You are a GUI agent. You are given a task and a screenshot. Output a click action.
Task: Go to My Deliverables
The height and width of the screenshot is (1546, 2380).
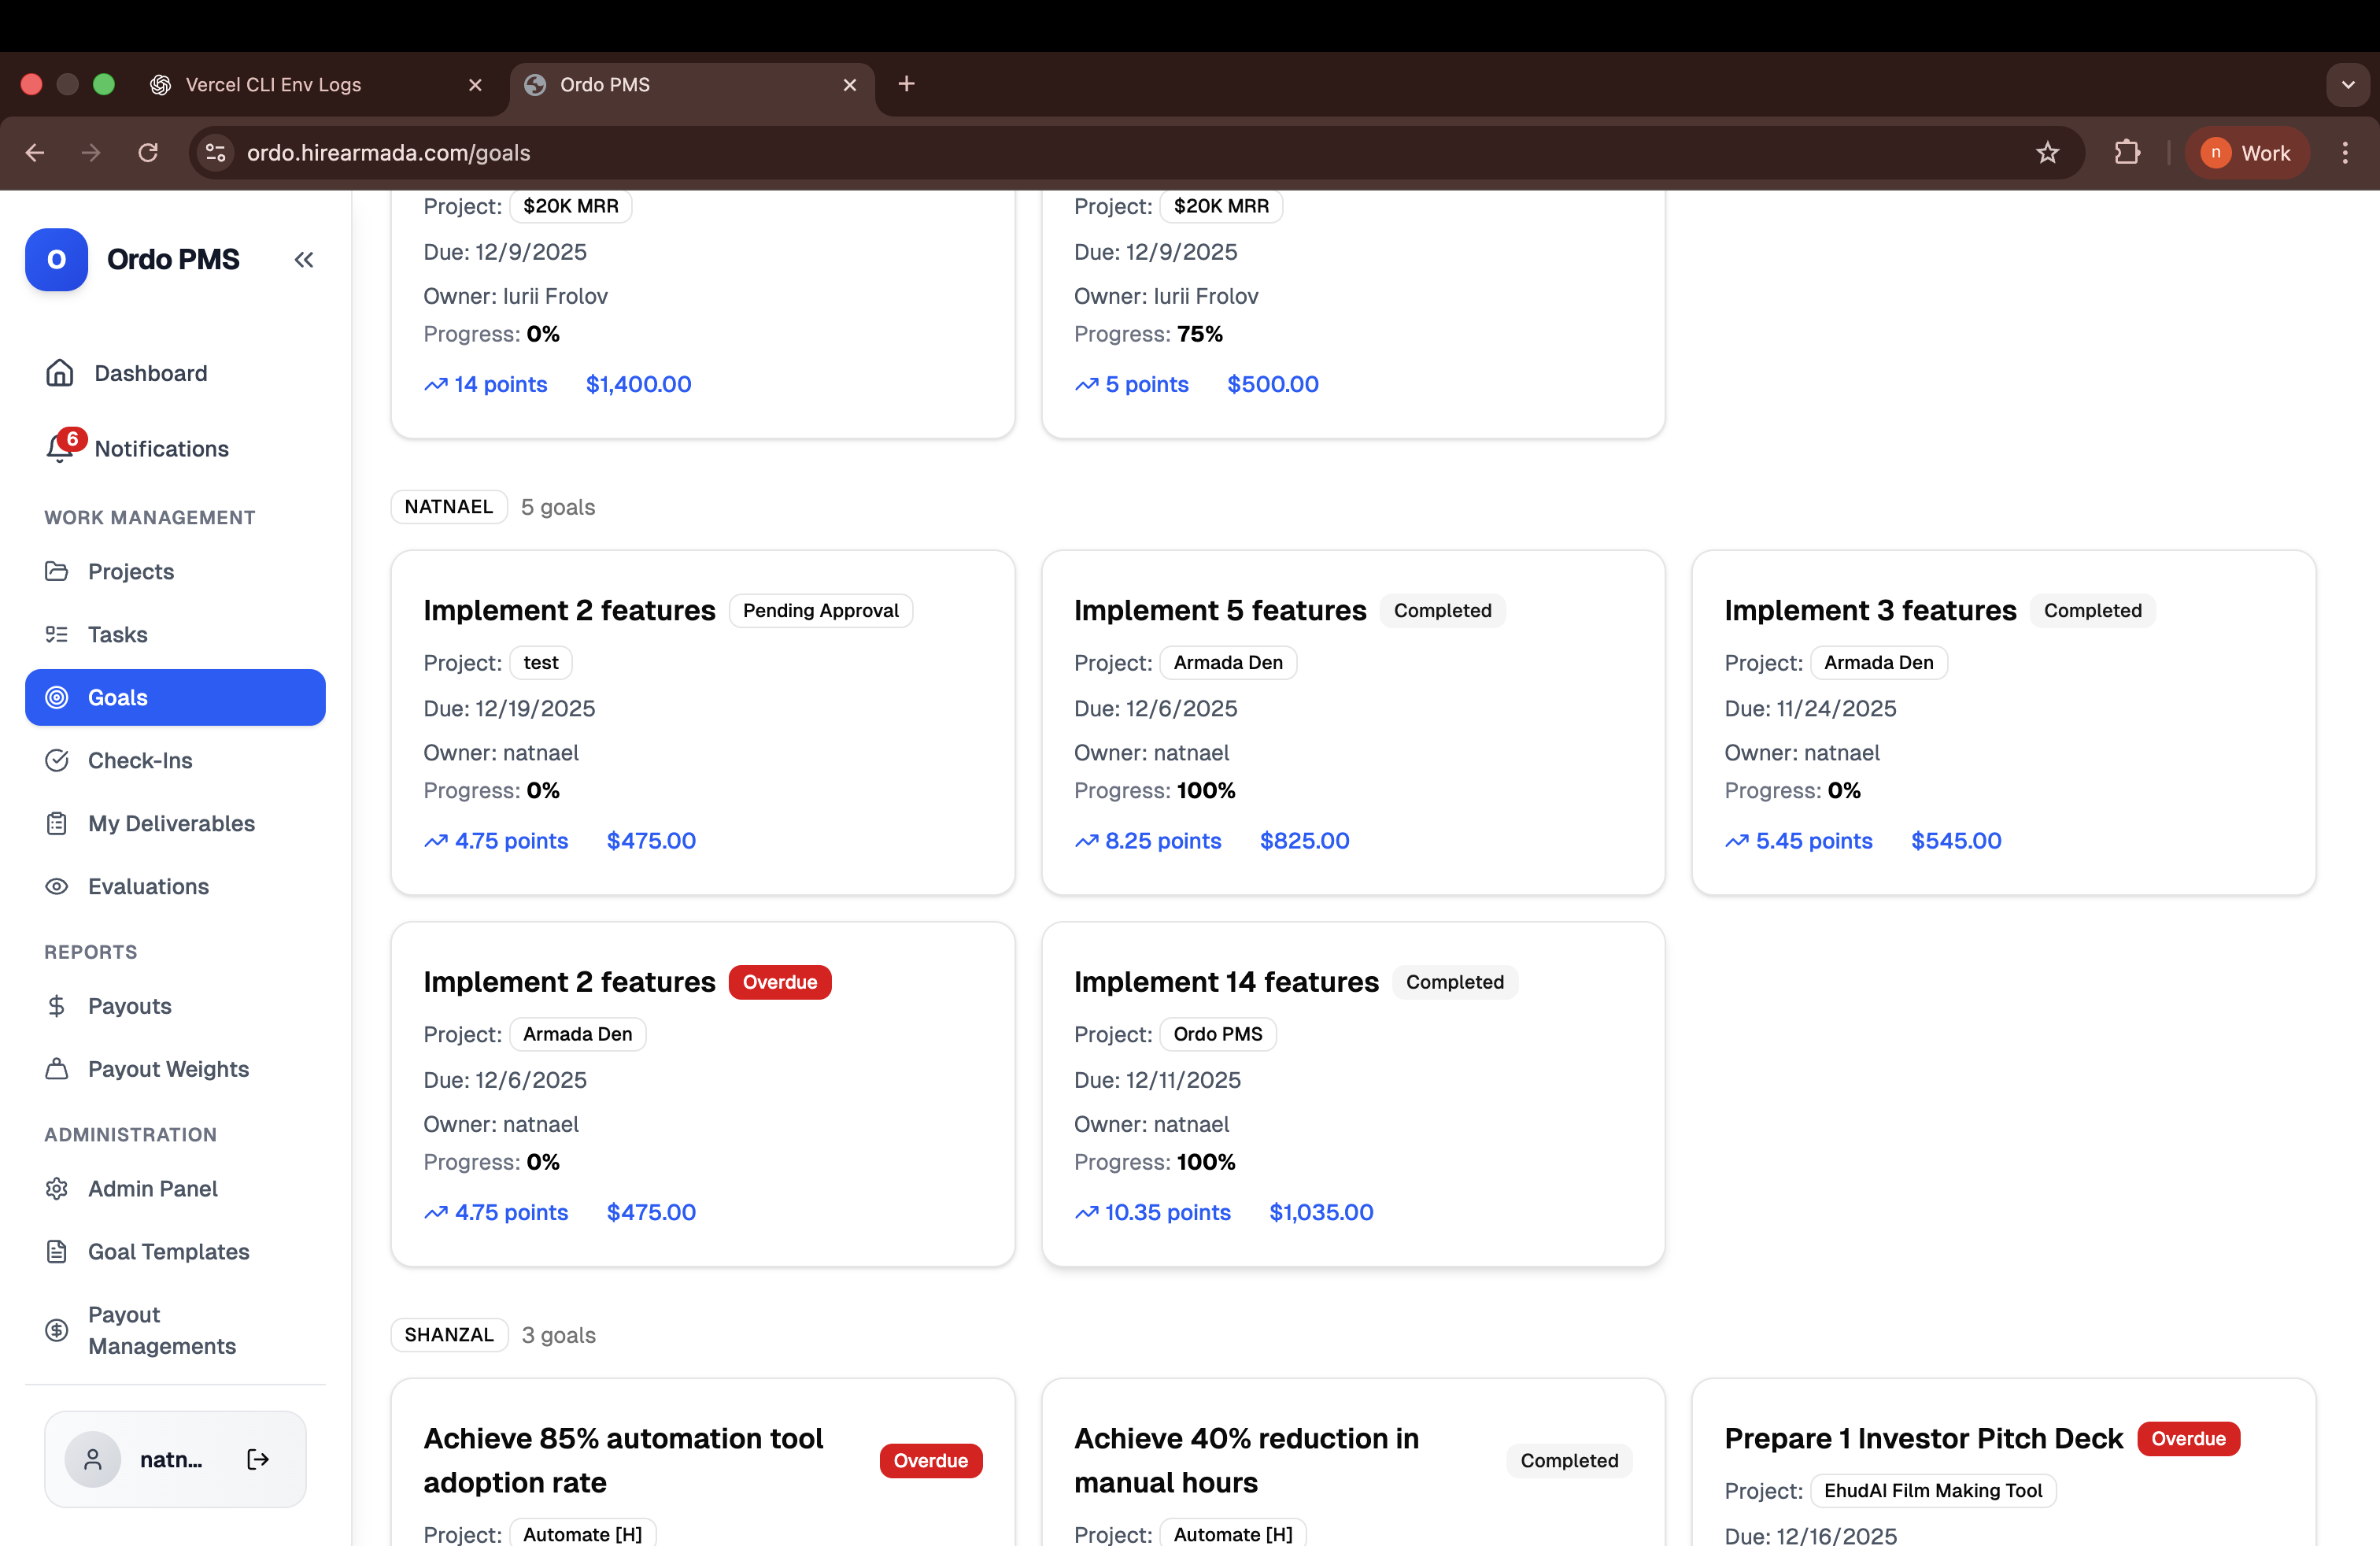[x=171, y=823]
